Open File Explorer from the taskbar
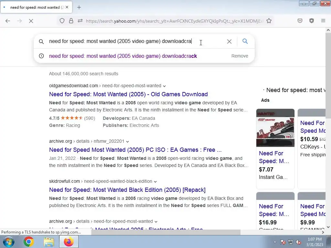 click(x=49, y=242)
